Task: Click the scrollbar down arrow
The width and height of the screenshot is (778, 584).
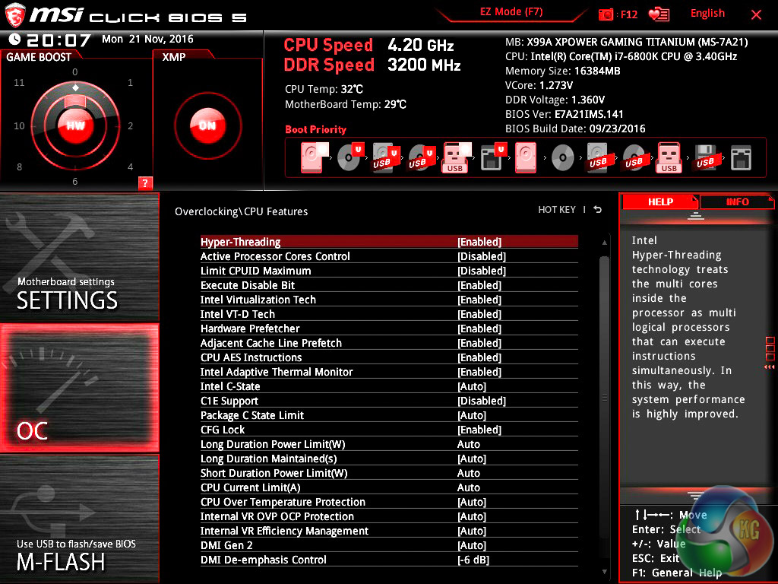Action: [x=604, y=572]
